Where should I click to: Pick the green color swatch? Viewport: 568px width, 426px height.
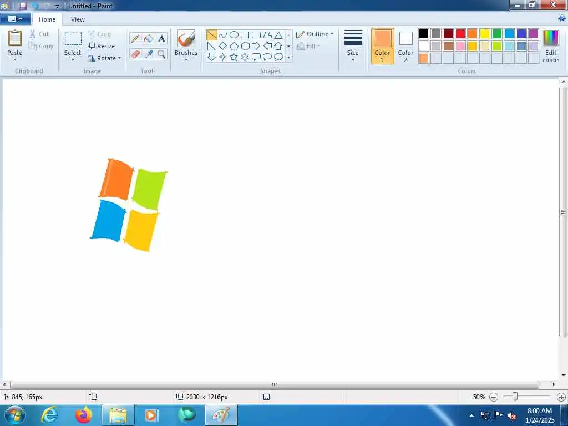point(497,34)
